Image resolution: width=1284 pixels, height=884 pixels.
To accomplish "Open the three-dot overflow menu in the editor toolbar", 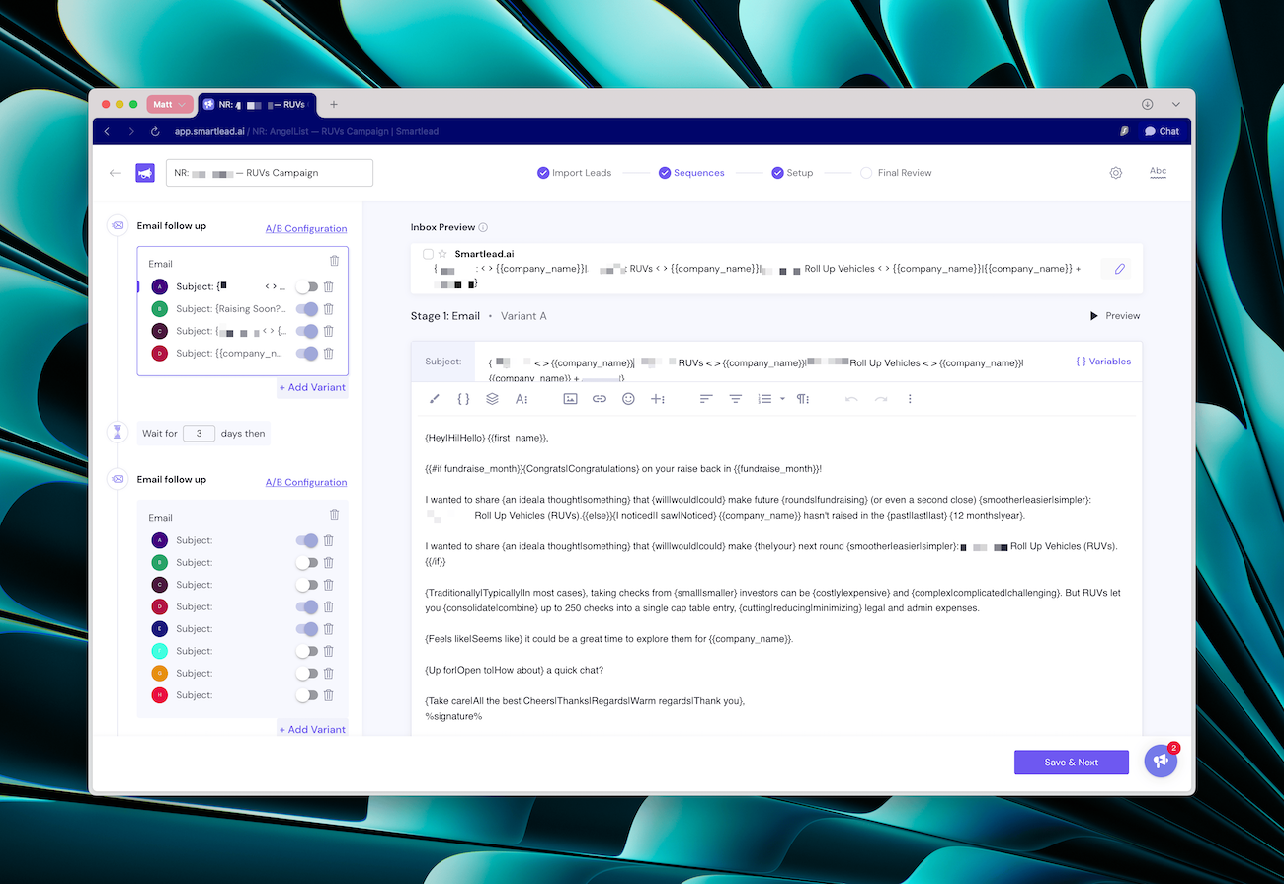I will click(909, 398).
